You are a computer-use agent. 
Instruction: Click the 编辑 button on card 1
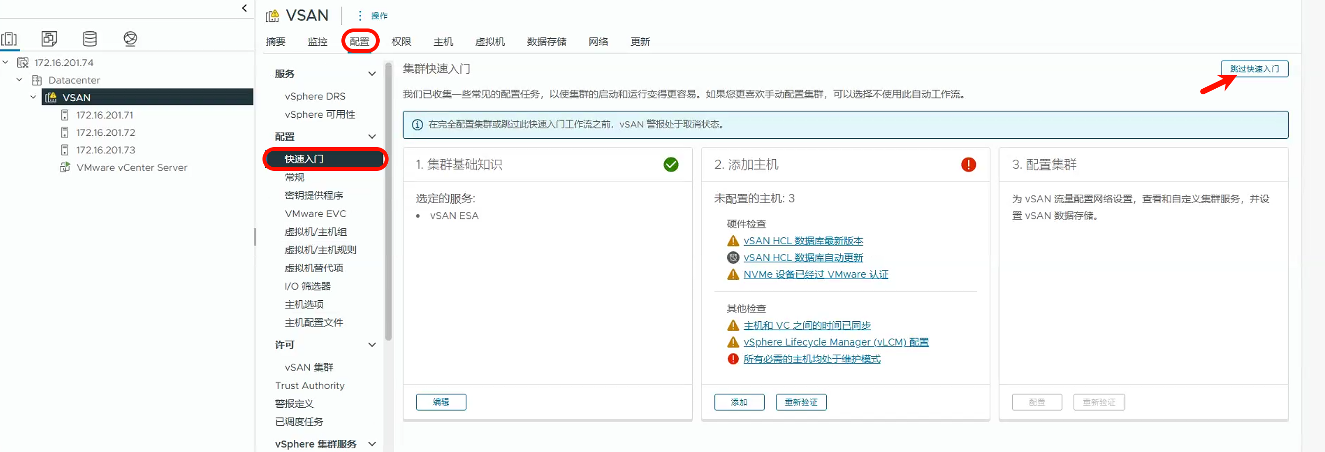[441, 402]
